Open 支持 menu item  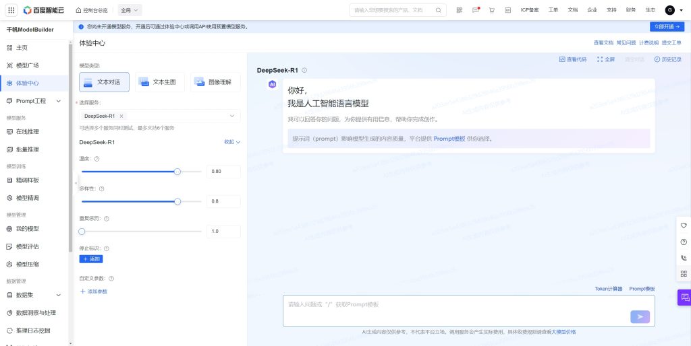point(611,10)
